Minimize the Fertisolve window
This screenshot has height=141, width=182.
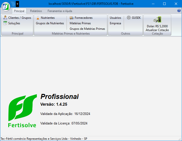click(x=153, y=4)
